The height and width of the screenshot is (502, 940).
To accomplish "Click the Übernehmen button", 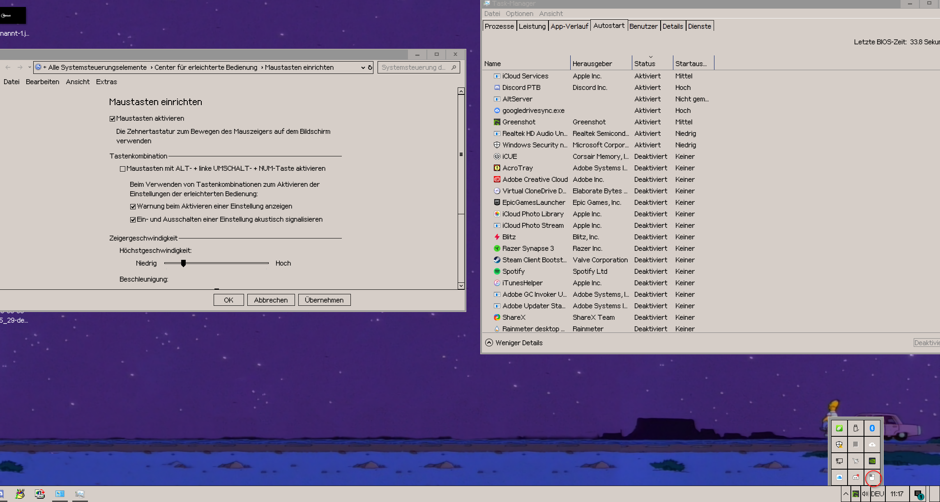I will (x=324, y=300).
